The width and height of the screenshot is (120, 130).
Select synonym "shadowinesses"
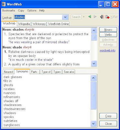tap(15, 109)
